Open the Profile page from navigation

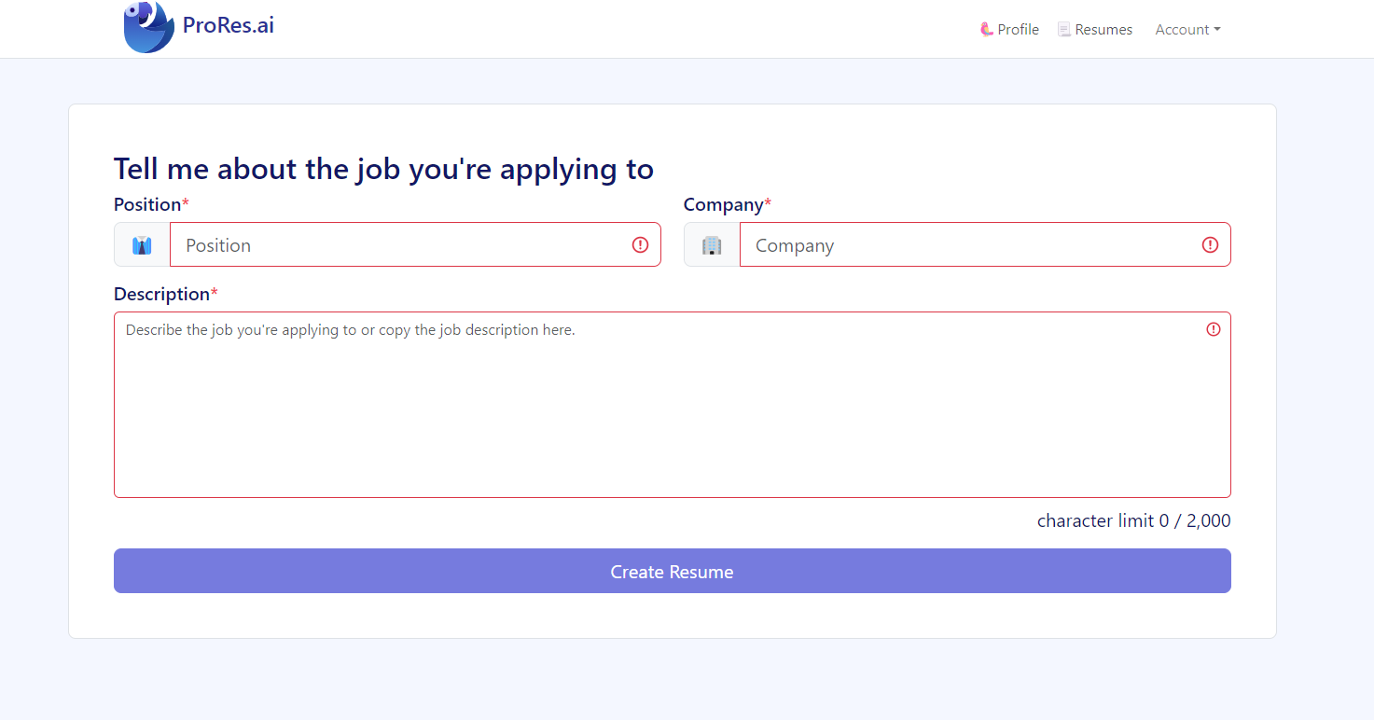click(x=1018, y=29)
